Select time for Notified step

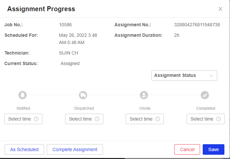click(23, 119)
